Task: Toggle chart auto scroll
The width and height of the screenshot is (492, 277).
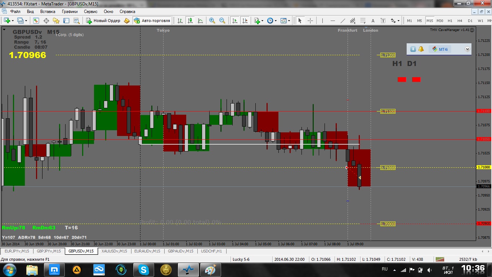Action: point(235,21)
